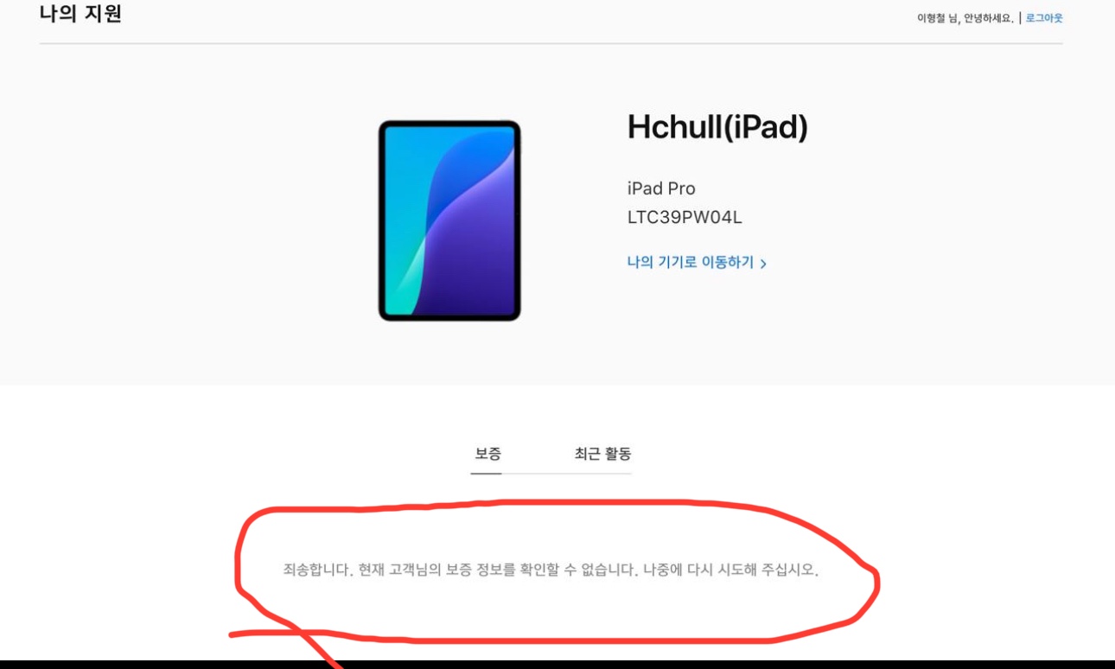Click the black bar at the page bottom
1115x669 pixels.
point(557,664)
